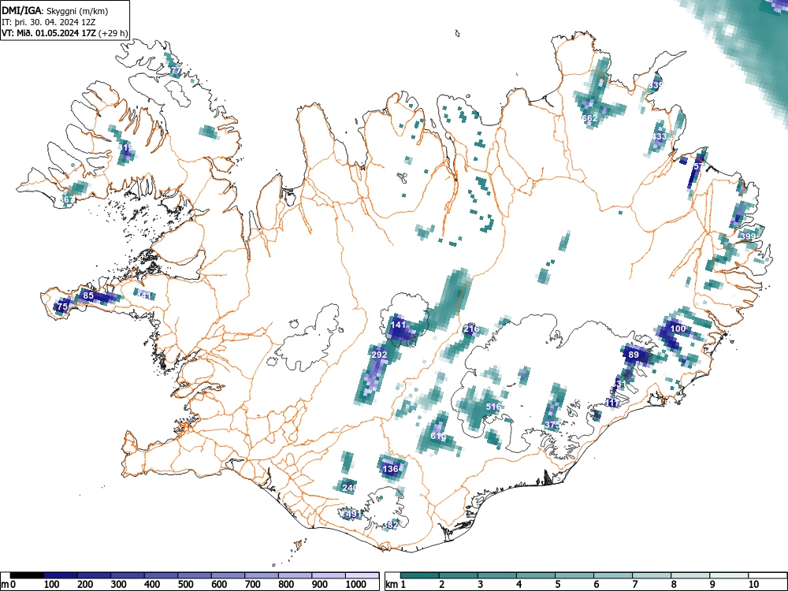Click the '100' tick on the meters legend
Screen dimensions: 788x591
click(52, 585)
